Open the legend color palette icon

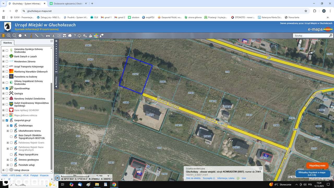click(x=96, y=36)
